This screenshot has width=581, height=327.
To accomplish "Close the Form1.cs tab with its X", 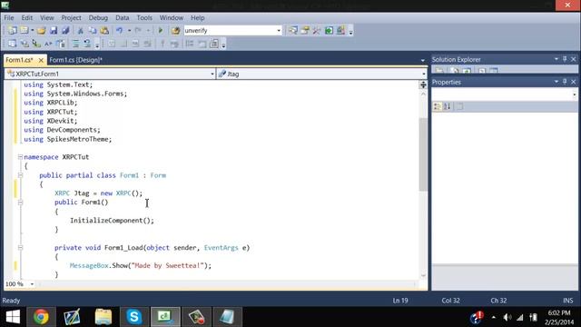I will click(41, 60).
